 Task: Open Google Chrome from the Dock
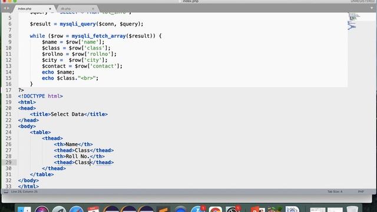(216, 209)
